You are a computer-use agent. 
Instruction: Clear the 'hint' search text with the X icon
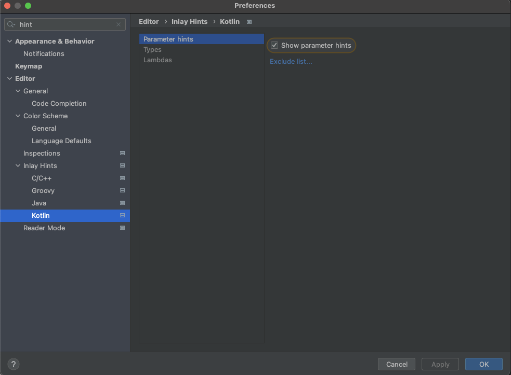pos(119,24)
